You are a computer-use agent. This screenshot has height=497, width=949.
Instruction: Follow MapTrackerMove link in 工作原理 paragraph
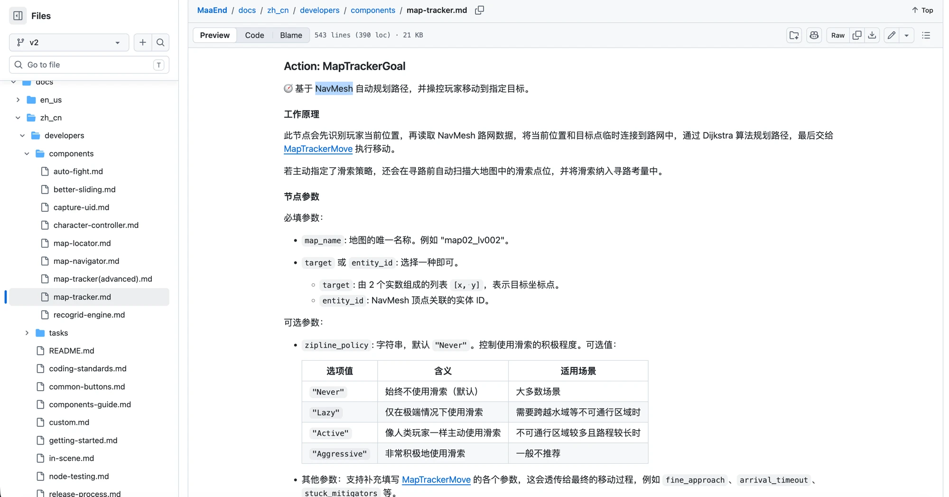point(318,149)
